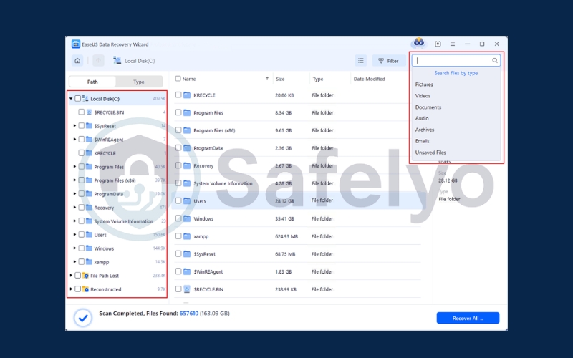Expand the $WinREAgent tree node
This screenshot has height=358, width=573.
point(74,139)
